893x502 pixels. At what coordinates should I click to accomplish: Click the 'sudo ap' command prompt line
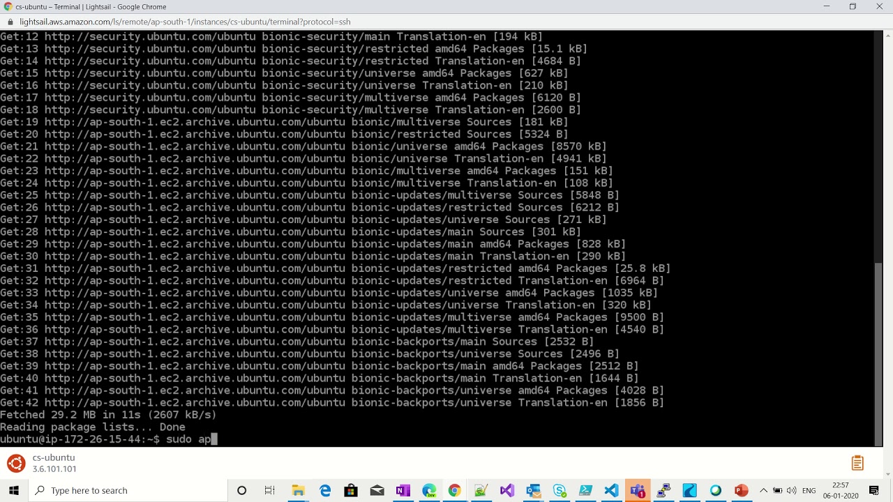(109, 439)
